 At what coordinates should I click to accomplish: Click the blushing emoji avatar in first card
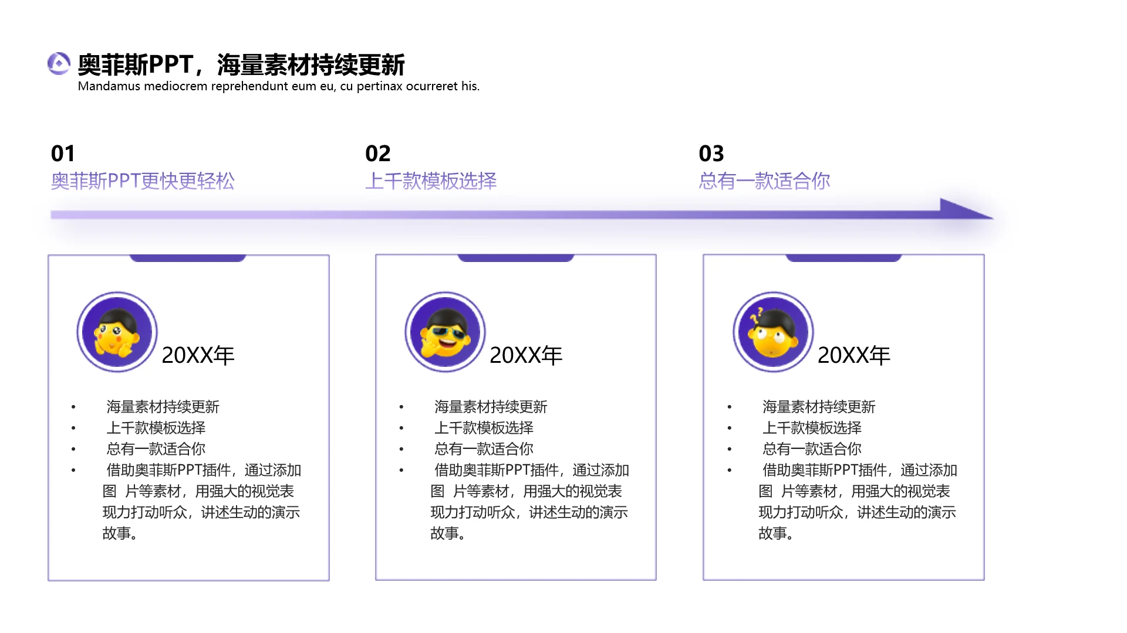coord(117,332)
